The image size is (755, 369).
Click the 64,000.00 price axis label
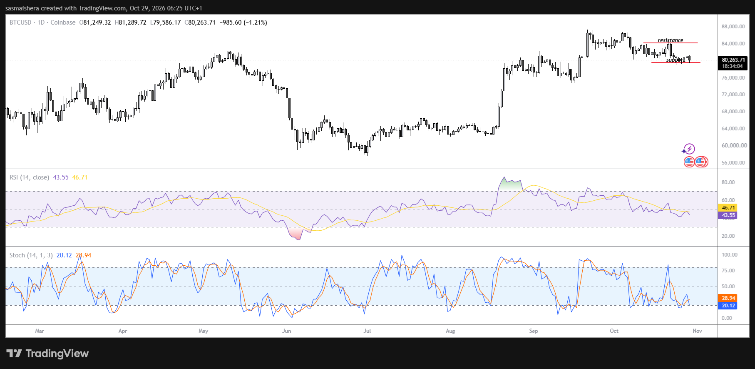tap(733, 129)
